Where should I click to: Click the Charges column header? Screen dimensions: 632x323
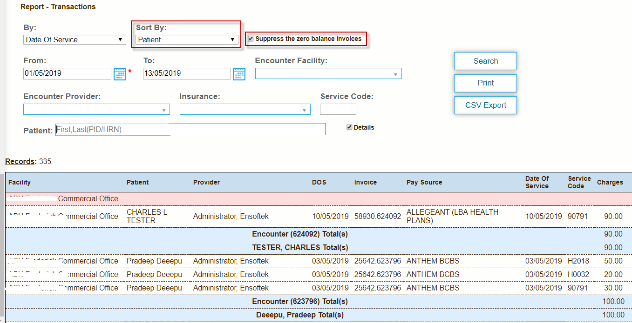coord(610,183)
